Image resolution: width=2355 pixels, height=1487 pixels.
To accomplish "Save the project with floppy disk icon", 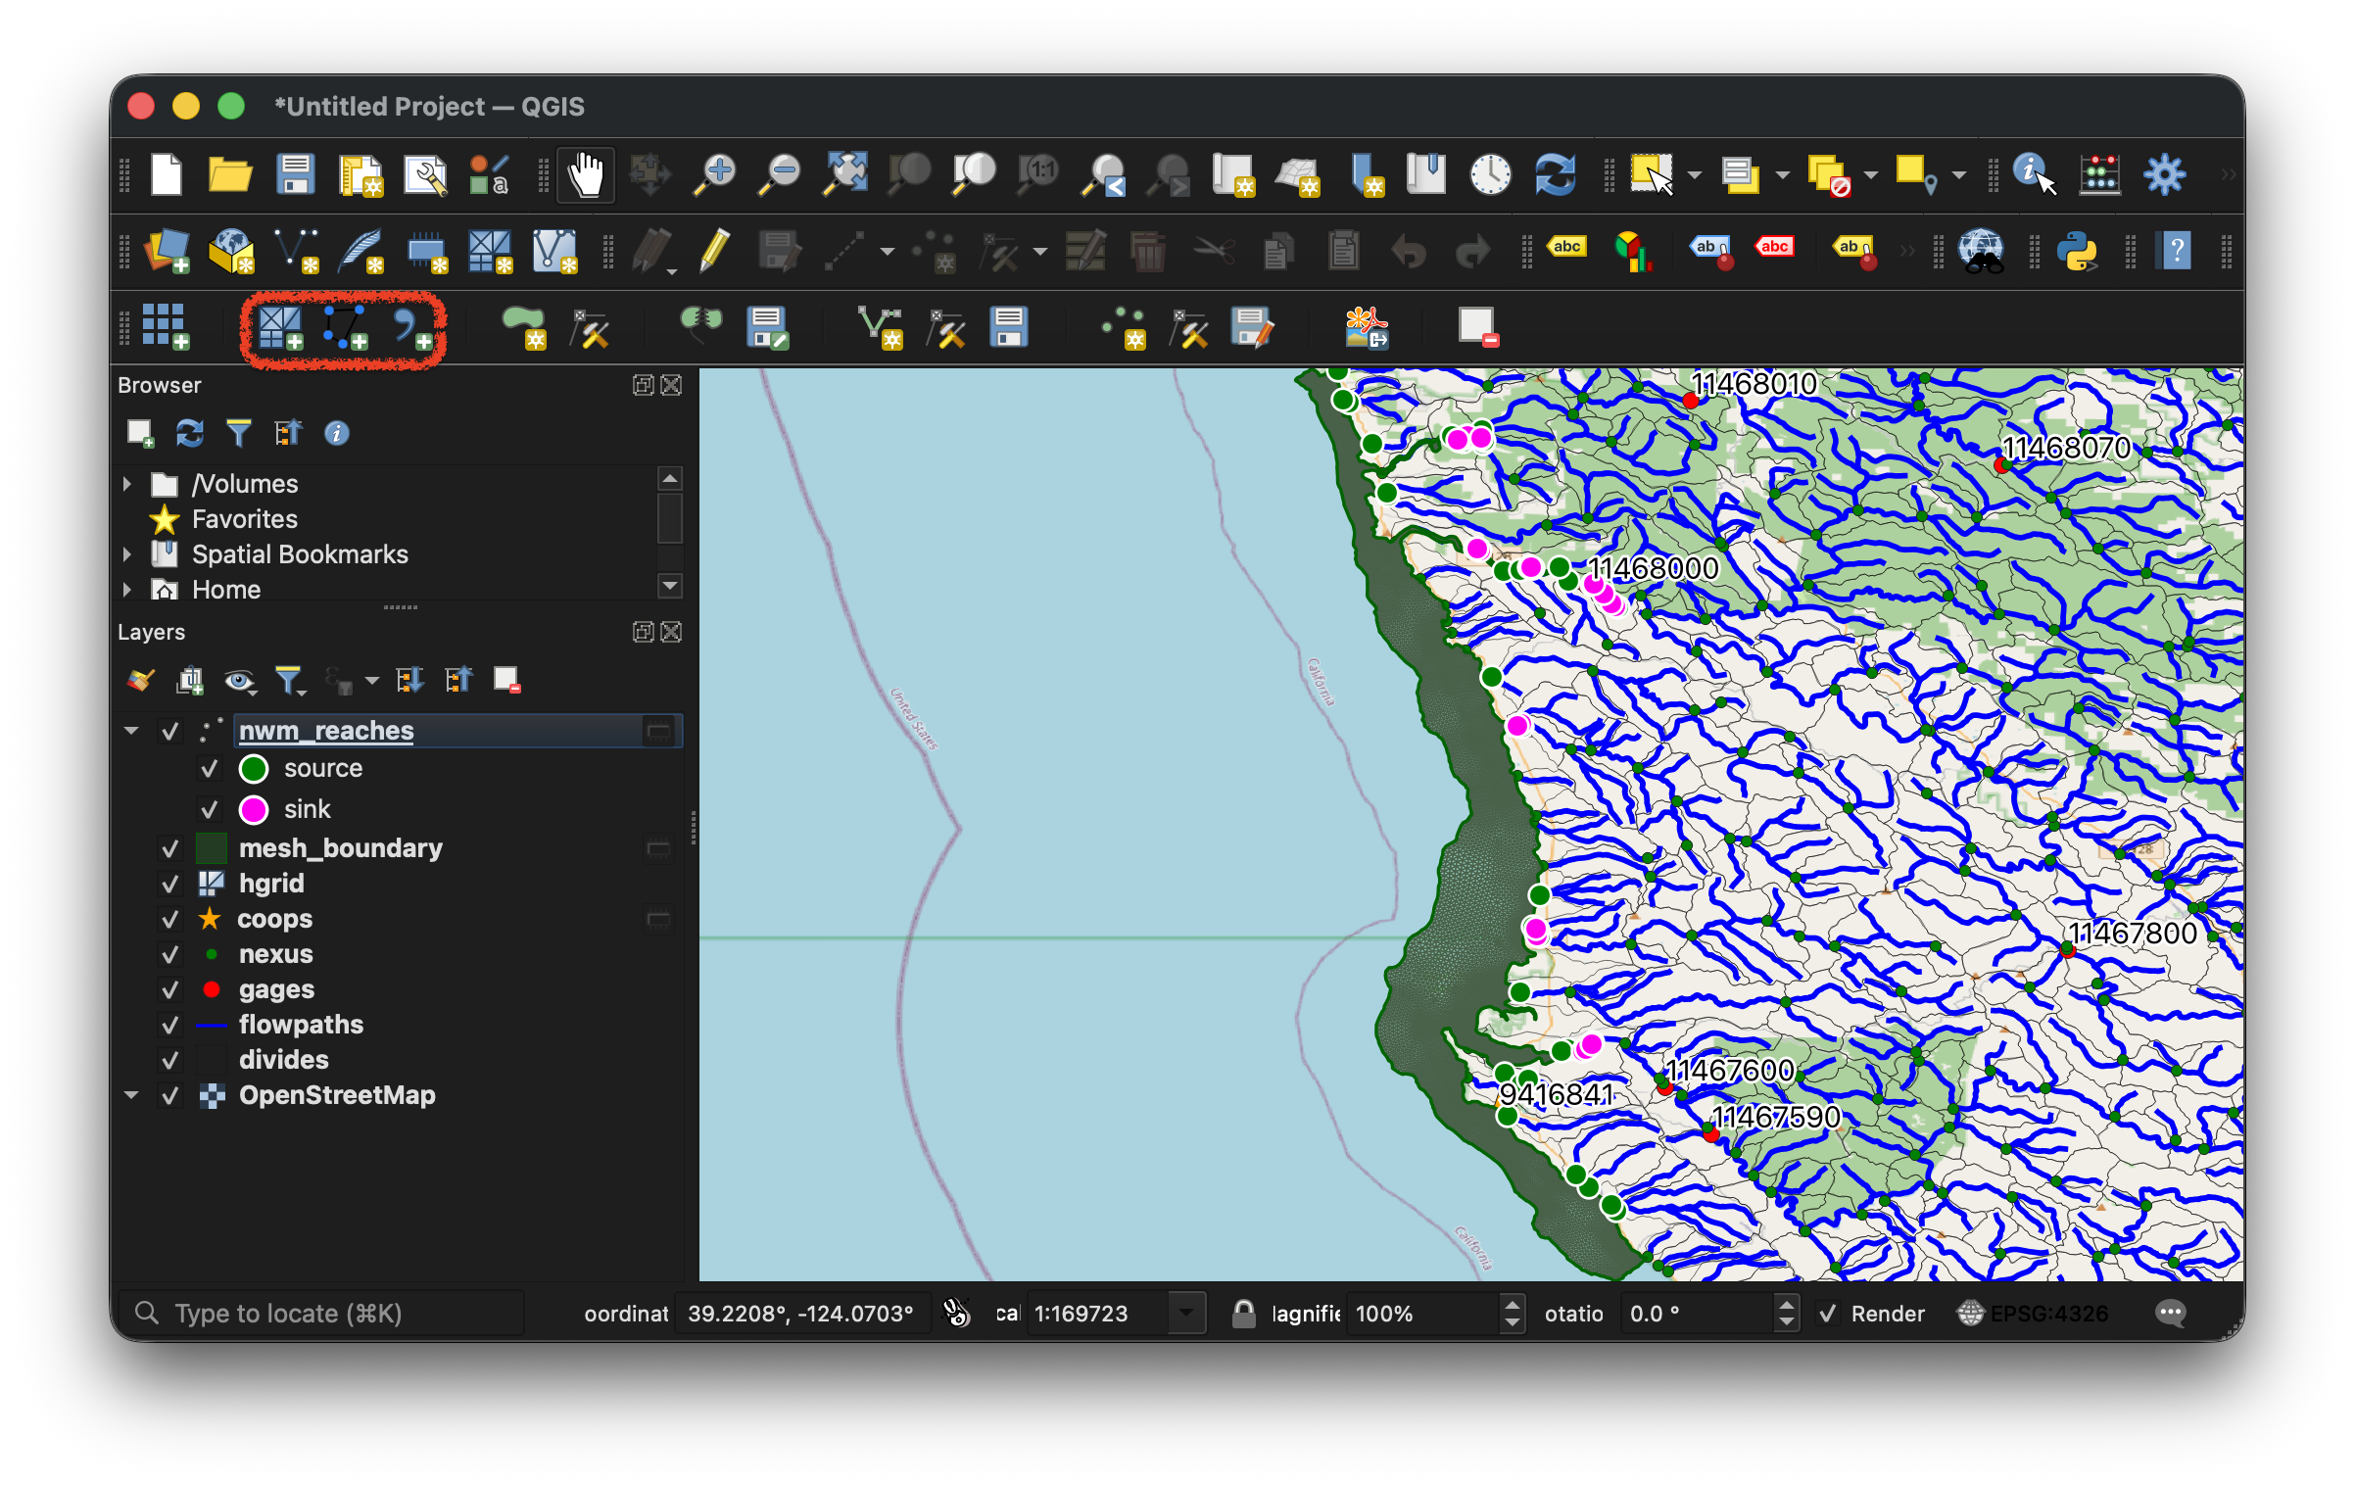I will [x=295, y=175].
